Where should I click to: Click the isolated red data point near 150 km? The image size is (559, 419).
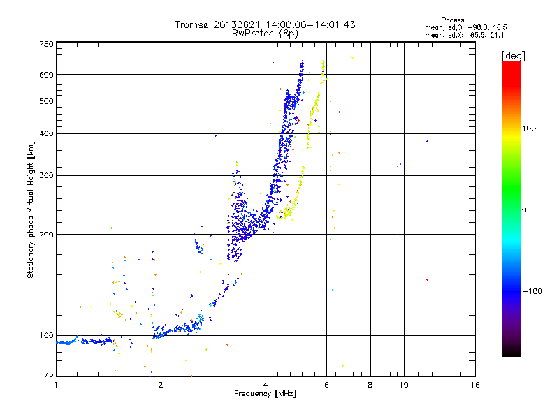[427, 280]
